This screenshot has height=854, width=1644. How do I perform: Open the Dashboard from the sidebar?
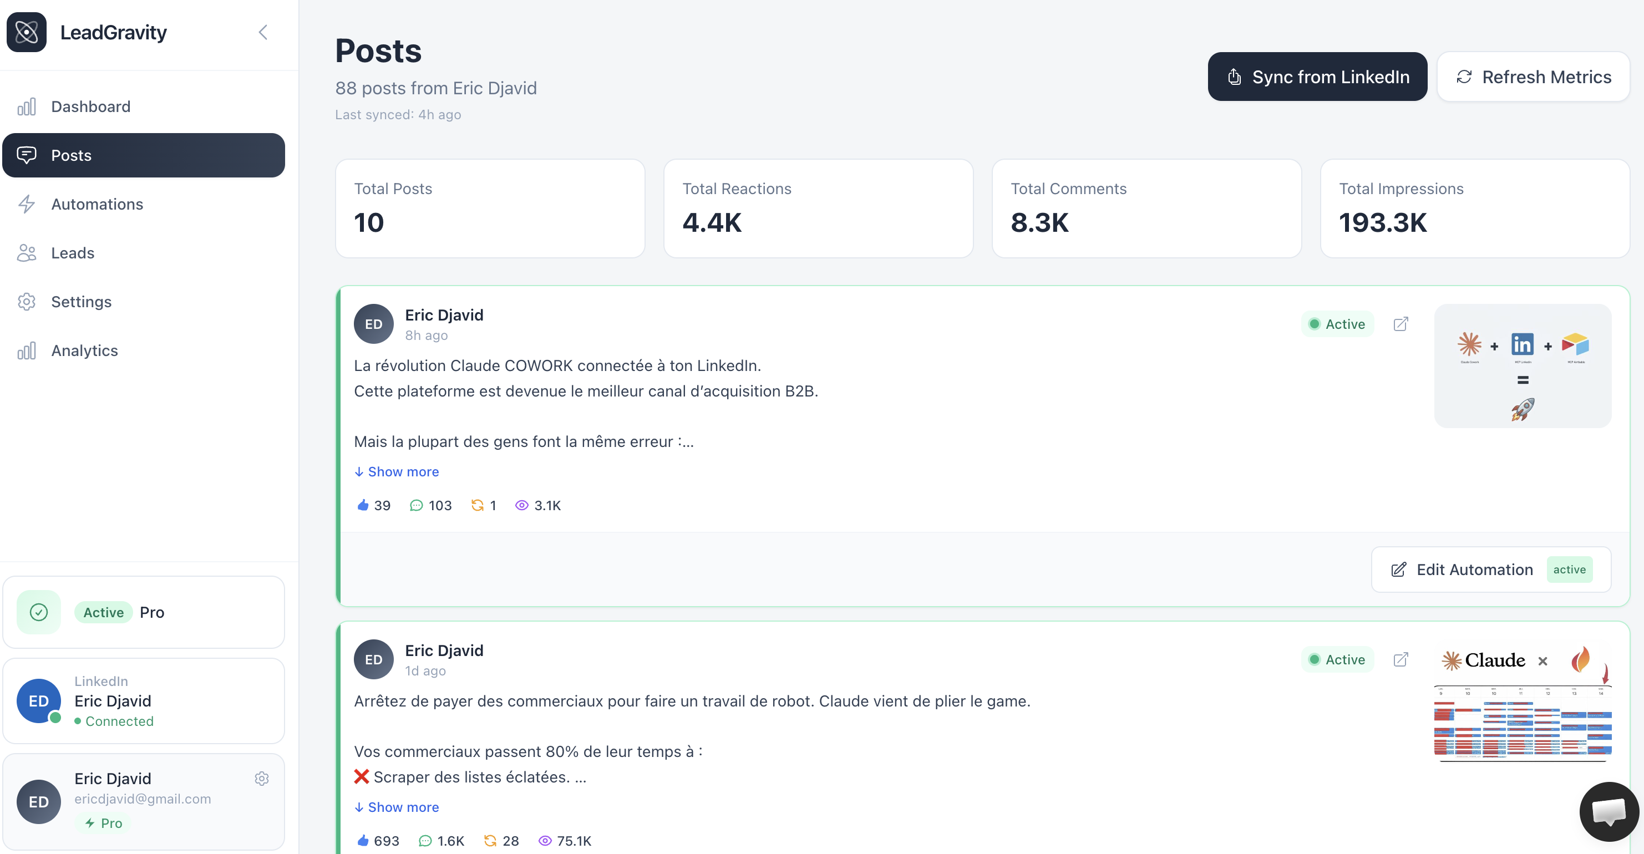point(90,106)
